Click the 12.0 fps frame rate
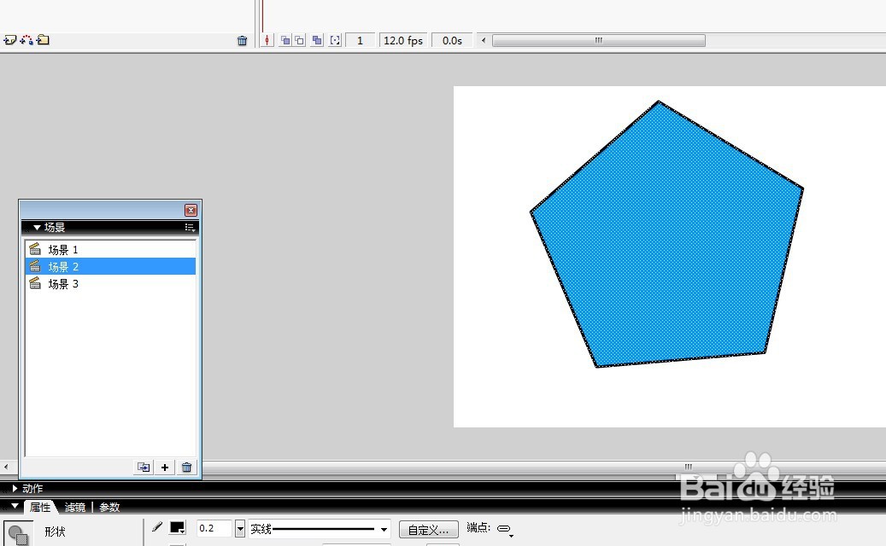 click(403, 41)
